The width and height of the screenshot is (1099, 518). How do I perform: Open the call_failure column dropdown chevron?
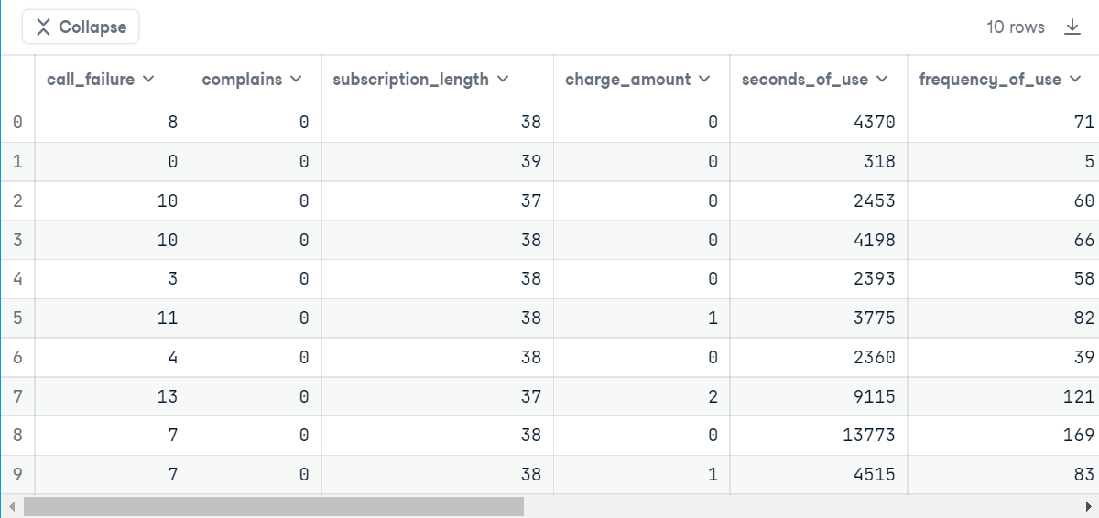[x=148, y=80]
